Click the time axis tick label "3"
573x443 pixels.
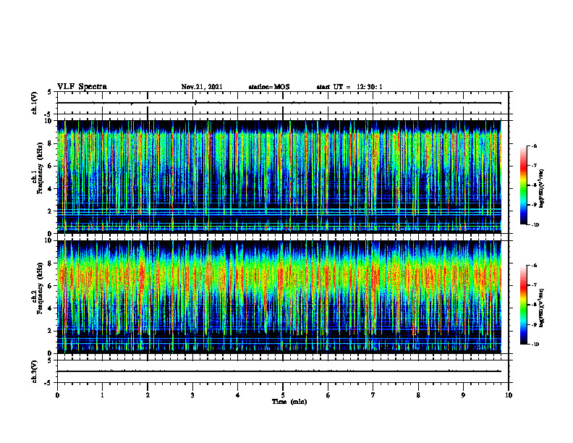click(192, 395)
